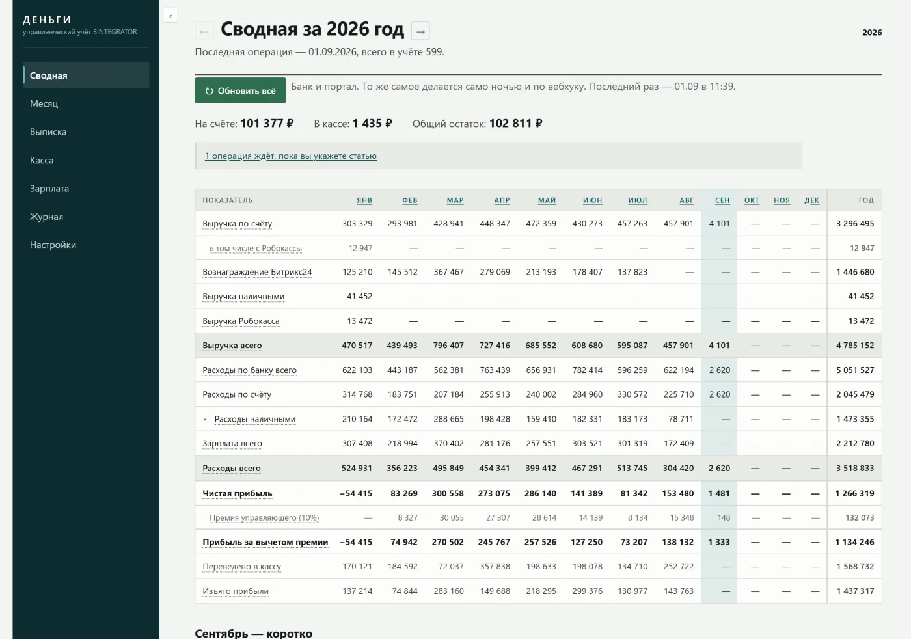
Task: Open the Вознаграждение Битрикс24 indicator link
Action: coord(257,272)
